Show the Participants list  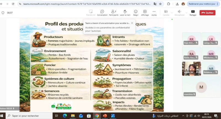coord(114,13)
